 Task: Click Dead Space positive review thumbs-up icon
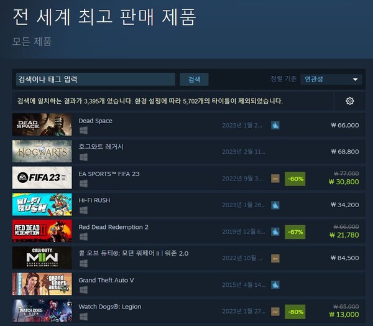coord(275,125)
